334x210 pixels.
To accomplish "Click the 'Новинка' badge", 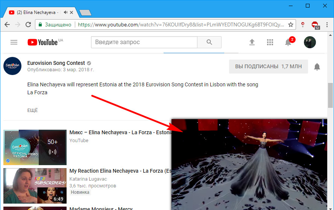I will (x=80, y=192).
